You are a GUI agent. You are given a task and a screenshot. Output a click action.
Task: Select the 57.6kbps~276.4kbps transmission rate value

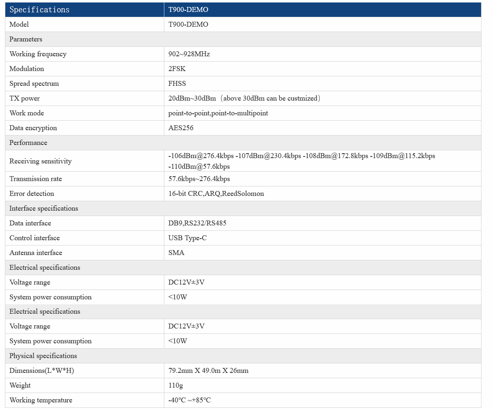(x=199, y=179)
